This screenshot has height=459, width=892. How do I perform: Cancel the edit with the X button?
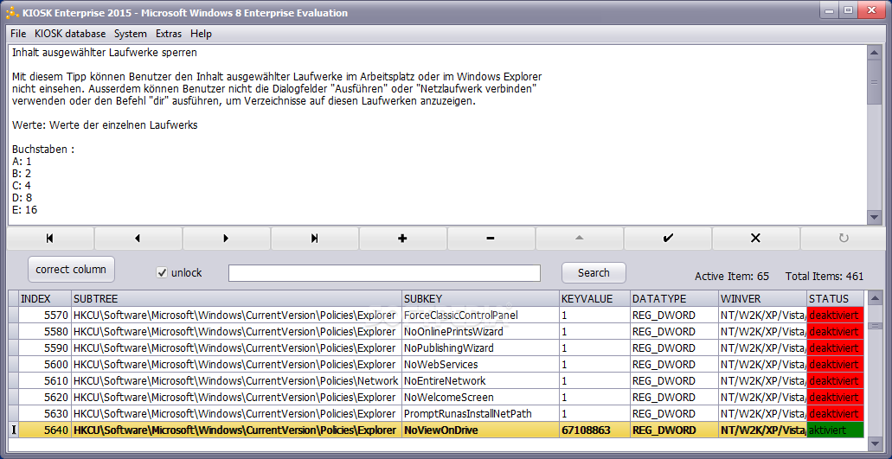755,239
